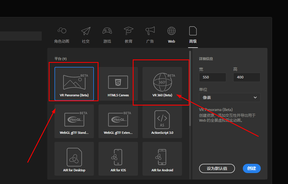
Task: Select the WebGL glTF Standard platform
Action: click(x=74, y=121)
